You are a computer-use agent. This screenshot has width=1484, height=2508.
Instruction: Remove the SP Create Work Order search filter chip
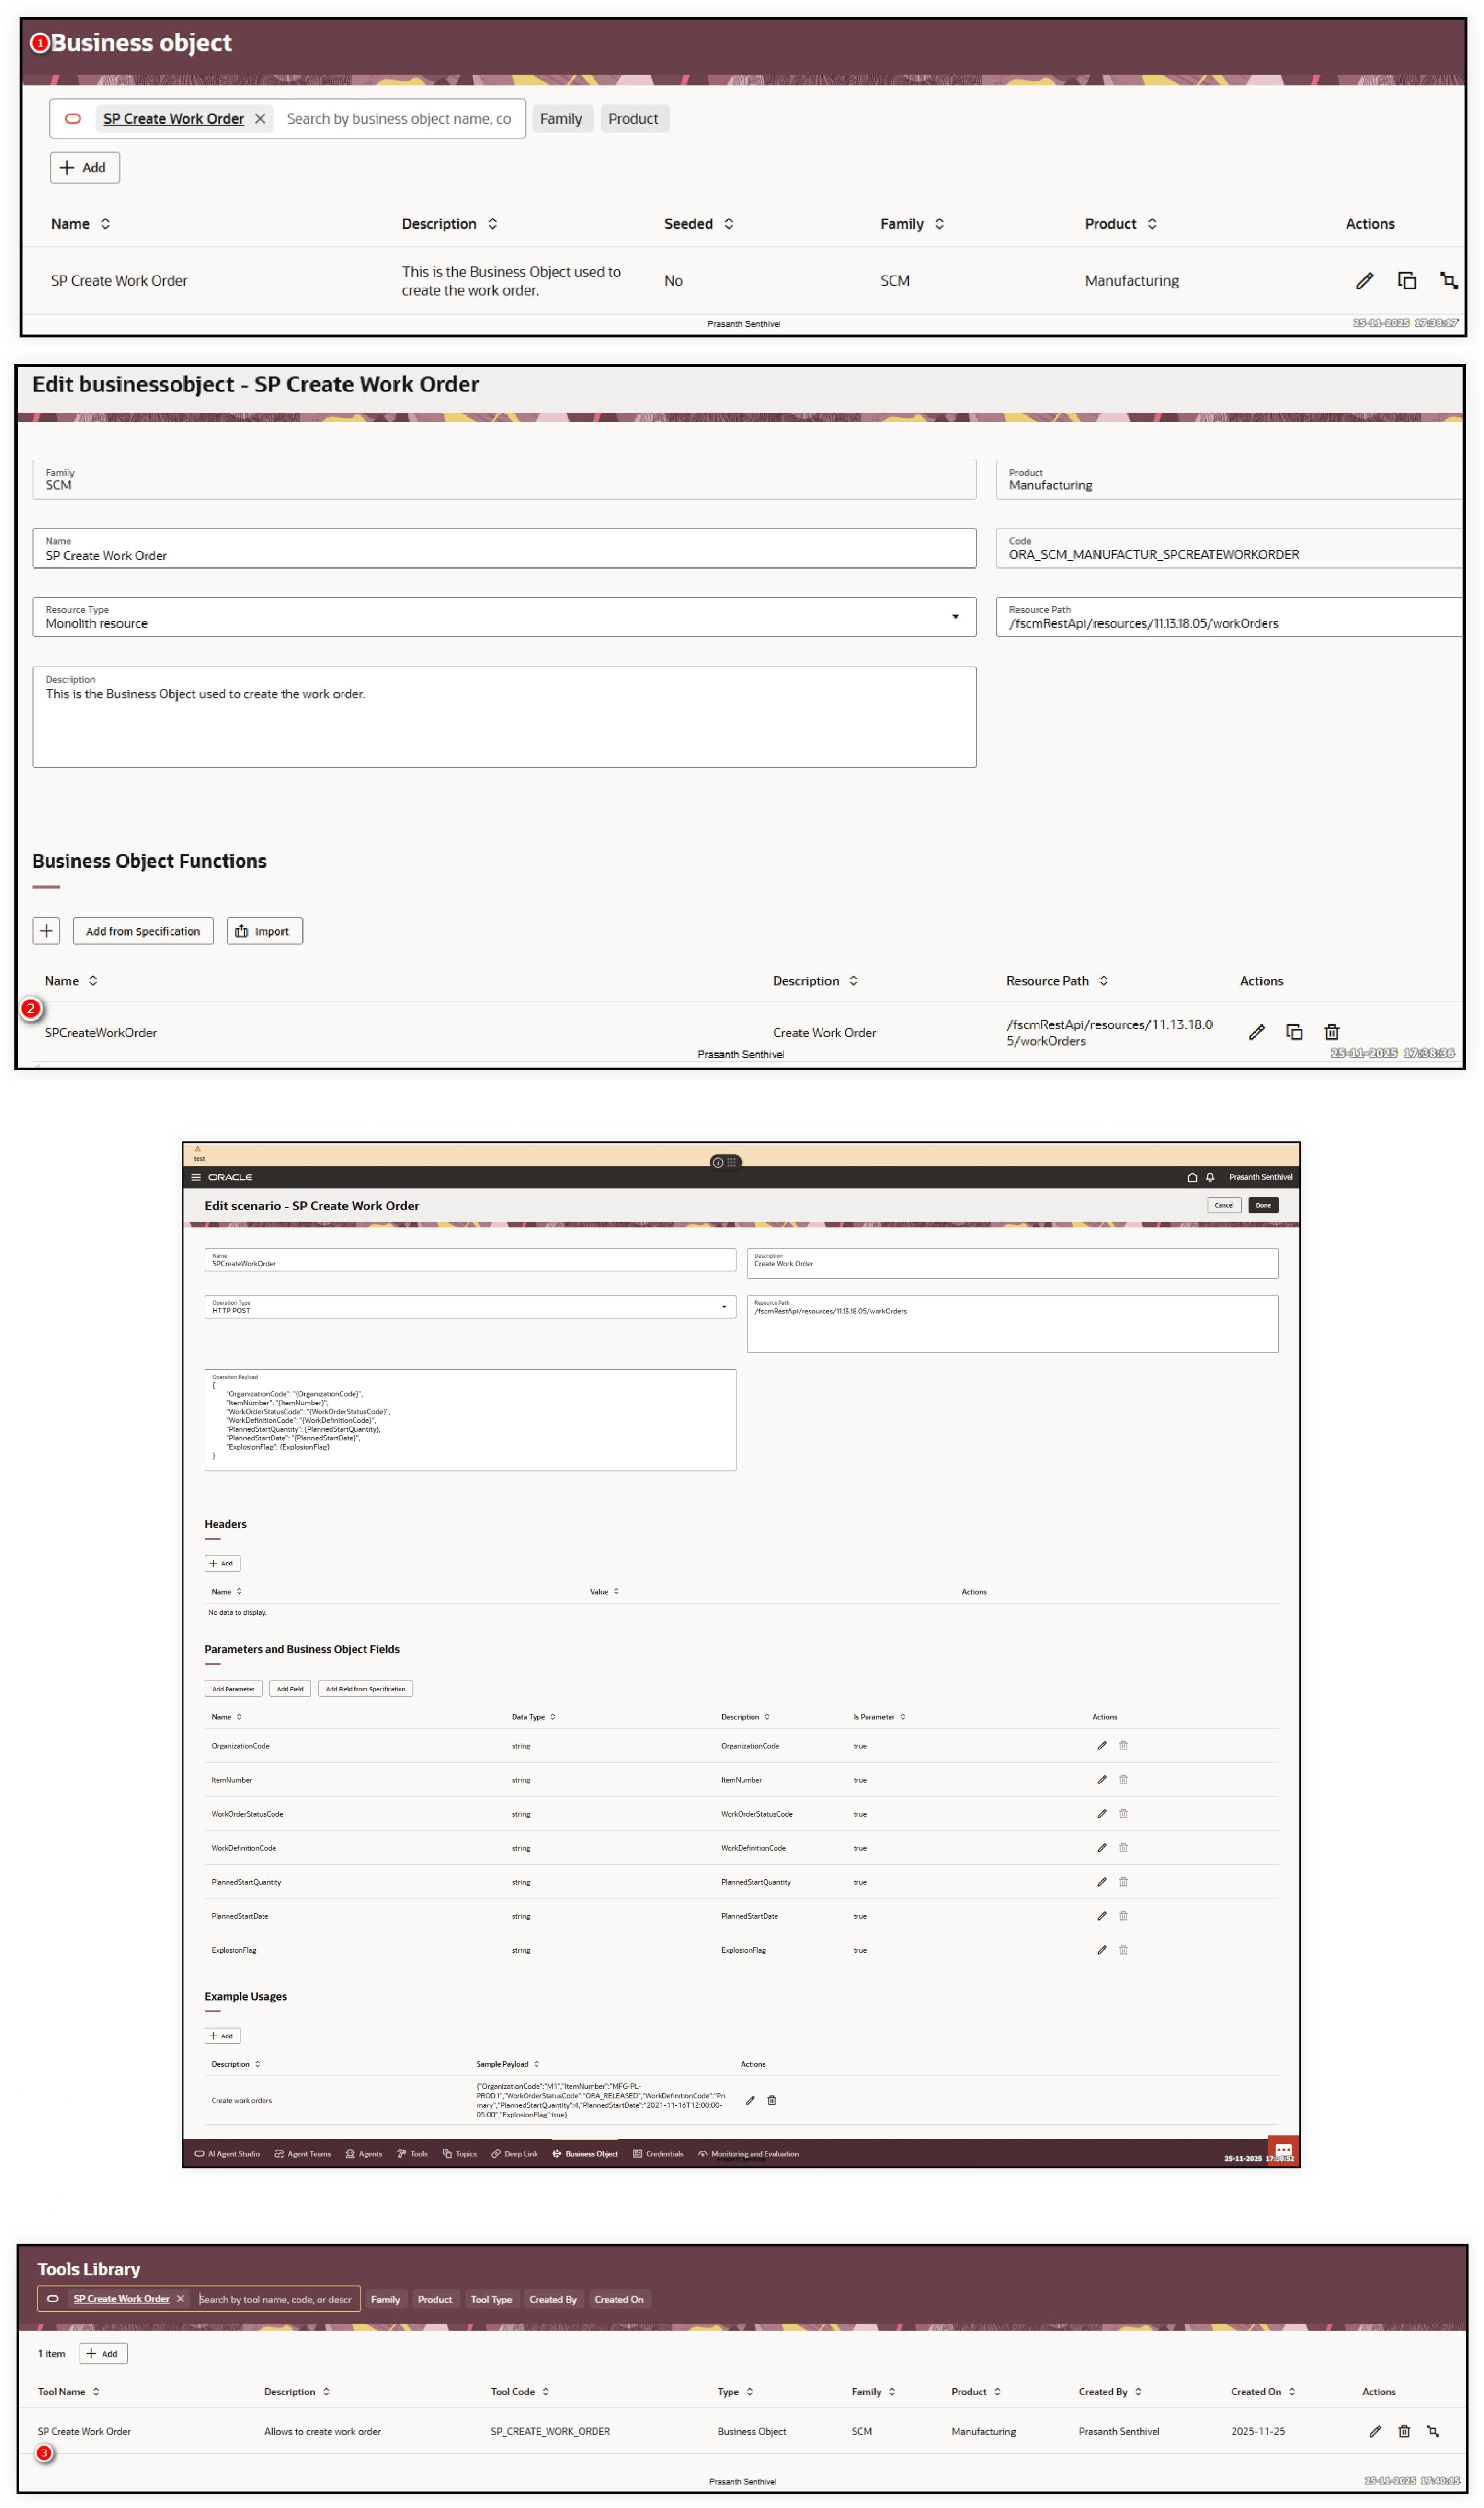(x=260, y=118)
